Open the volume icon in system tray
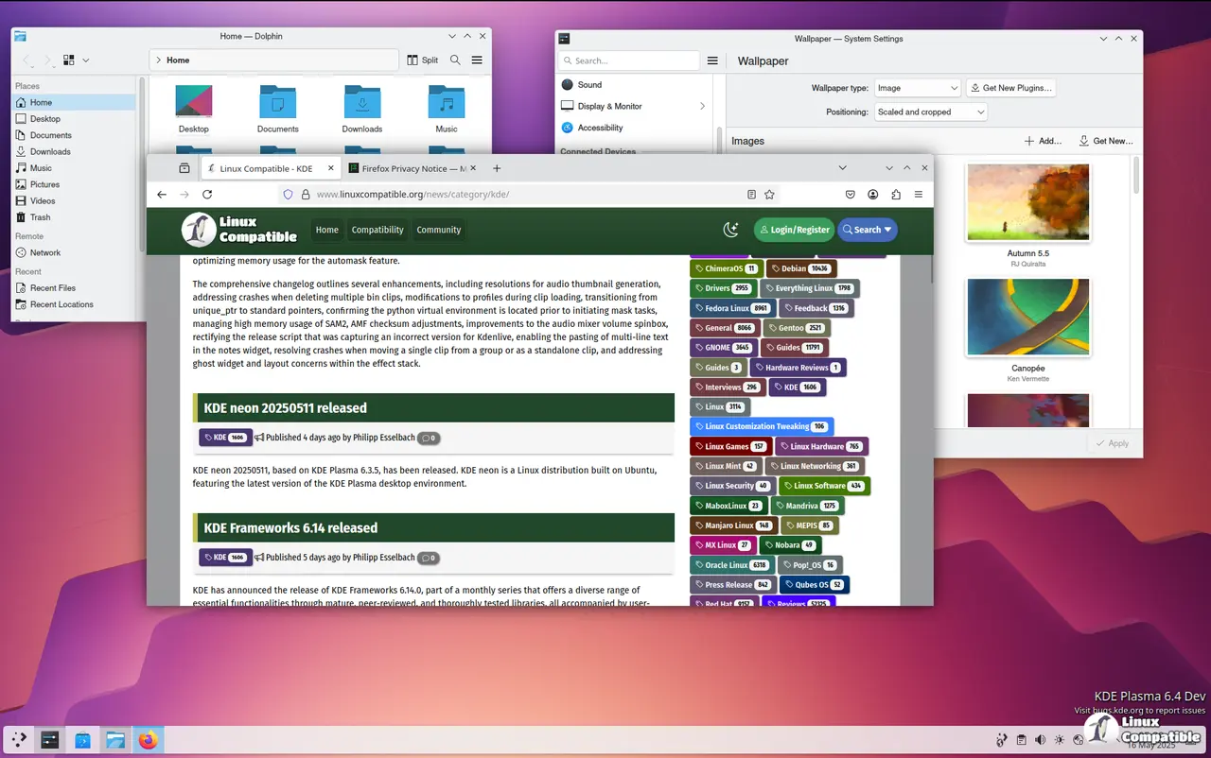This screenshot has height=758, width=1211. 1041,740
